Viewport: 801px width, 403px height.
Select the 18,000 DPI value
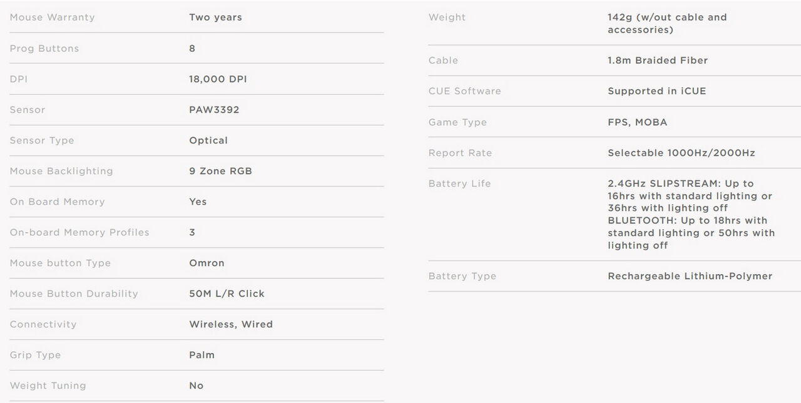(x=218, y=79)
